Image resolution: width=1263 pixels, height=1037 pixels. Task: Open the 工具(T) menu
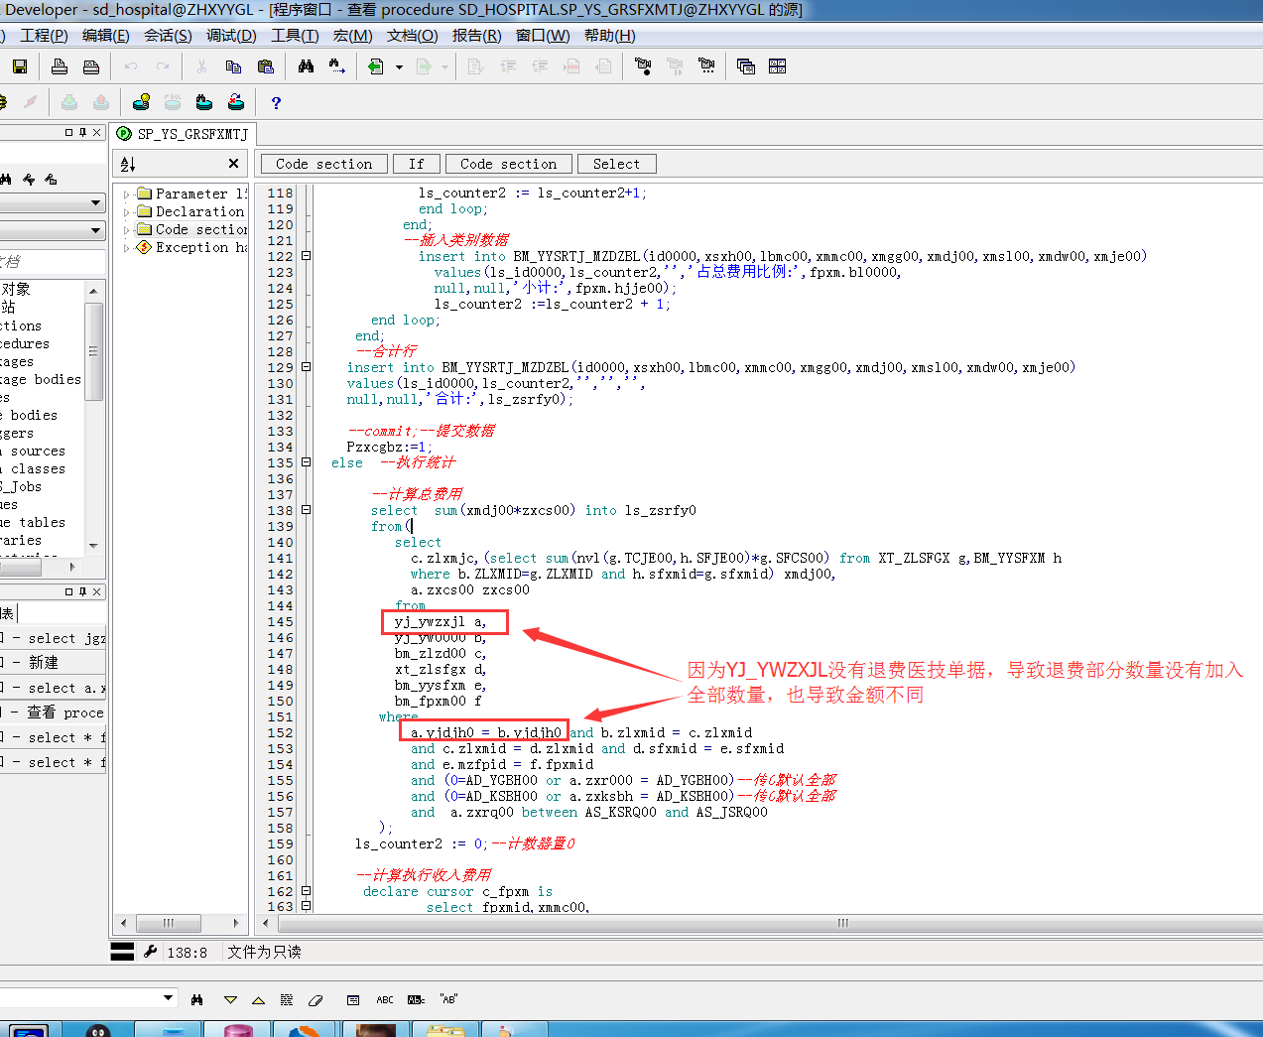(295, 36)
